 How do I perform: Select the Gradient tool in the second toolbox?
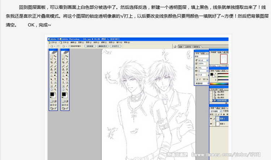coord(67,72)
